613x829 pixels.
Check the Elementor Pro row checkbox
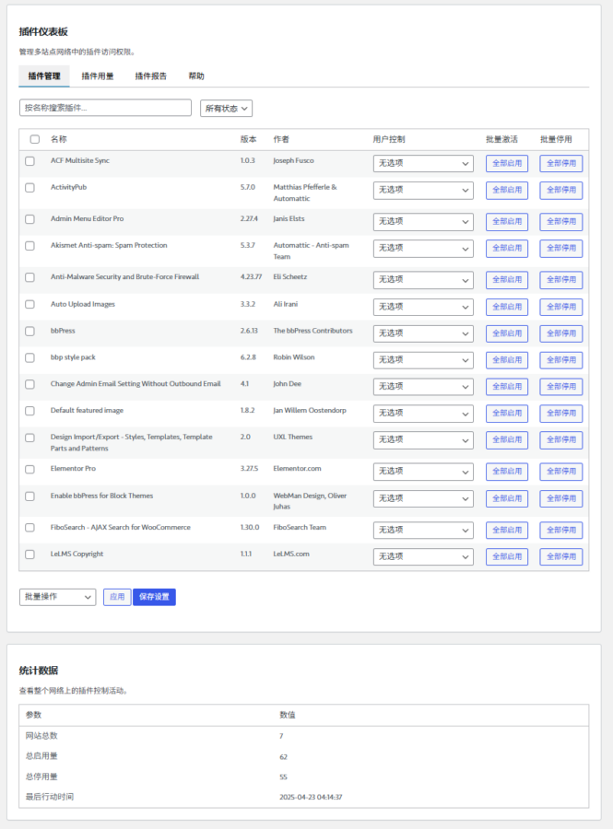[x=29, y=470]
